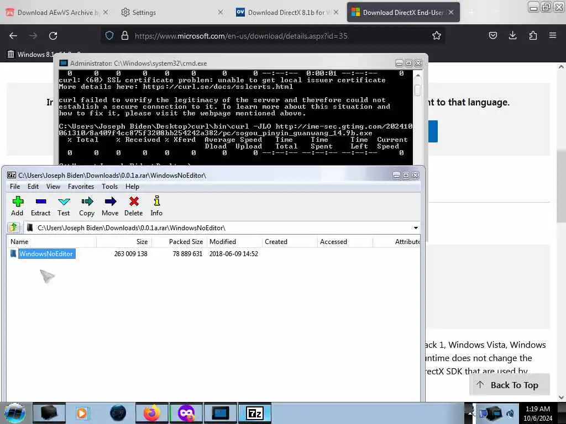This screenshot has height=424, width=566.
Task: Sort by Created column header
Action: [x=290, y=242]
